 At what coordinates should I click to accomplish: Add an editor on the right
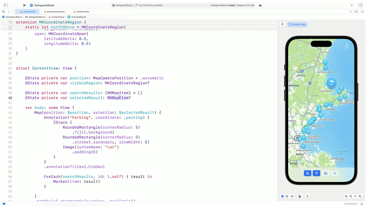[x=362, y=12]
